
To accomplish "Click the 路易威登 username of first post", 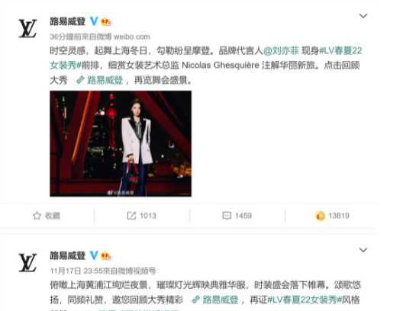I will click(x=68, y=21).
